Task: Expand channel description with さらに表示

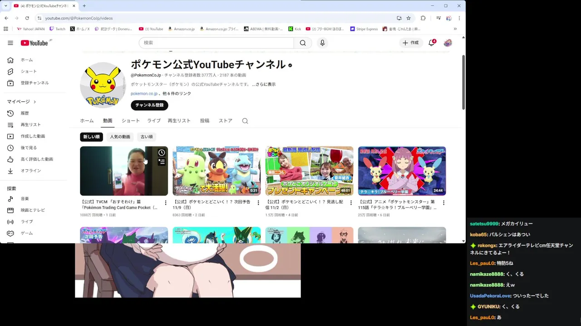Action: (x=264, y=84)
